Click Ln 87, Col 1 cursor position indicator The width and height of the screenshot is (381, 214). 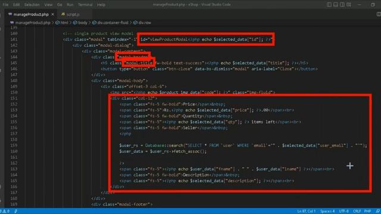pos(306,212)
